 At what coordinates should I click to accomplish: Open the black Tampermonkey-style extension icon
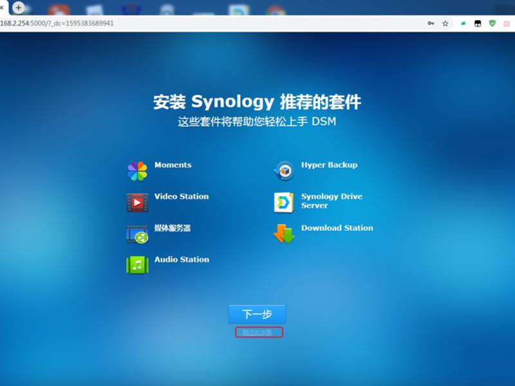478,23
